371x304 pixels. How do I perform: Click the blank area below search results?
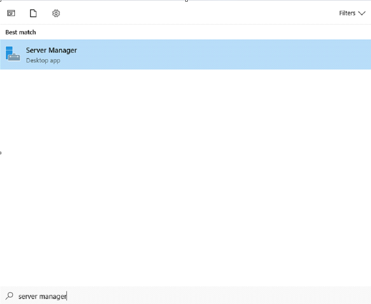click(186, 176)
